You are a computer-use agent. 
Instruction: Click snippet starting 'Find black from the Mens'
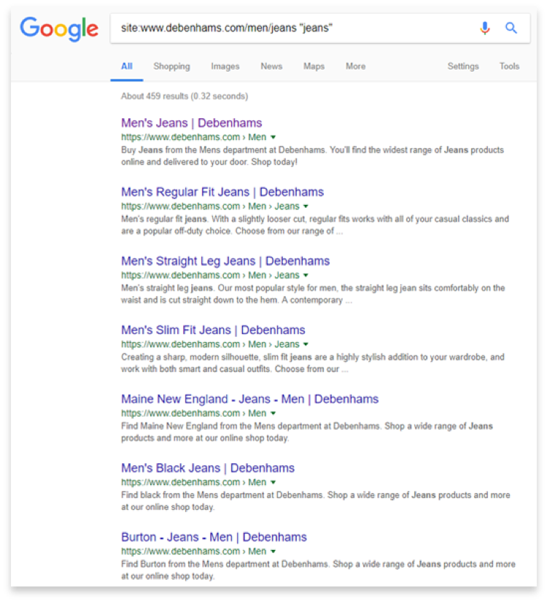(316, 501)
